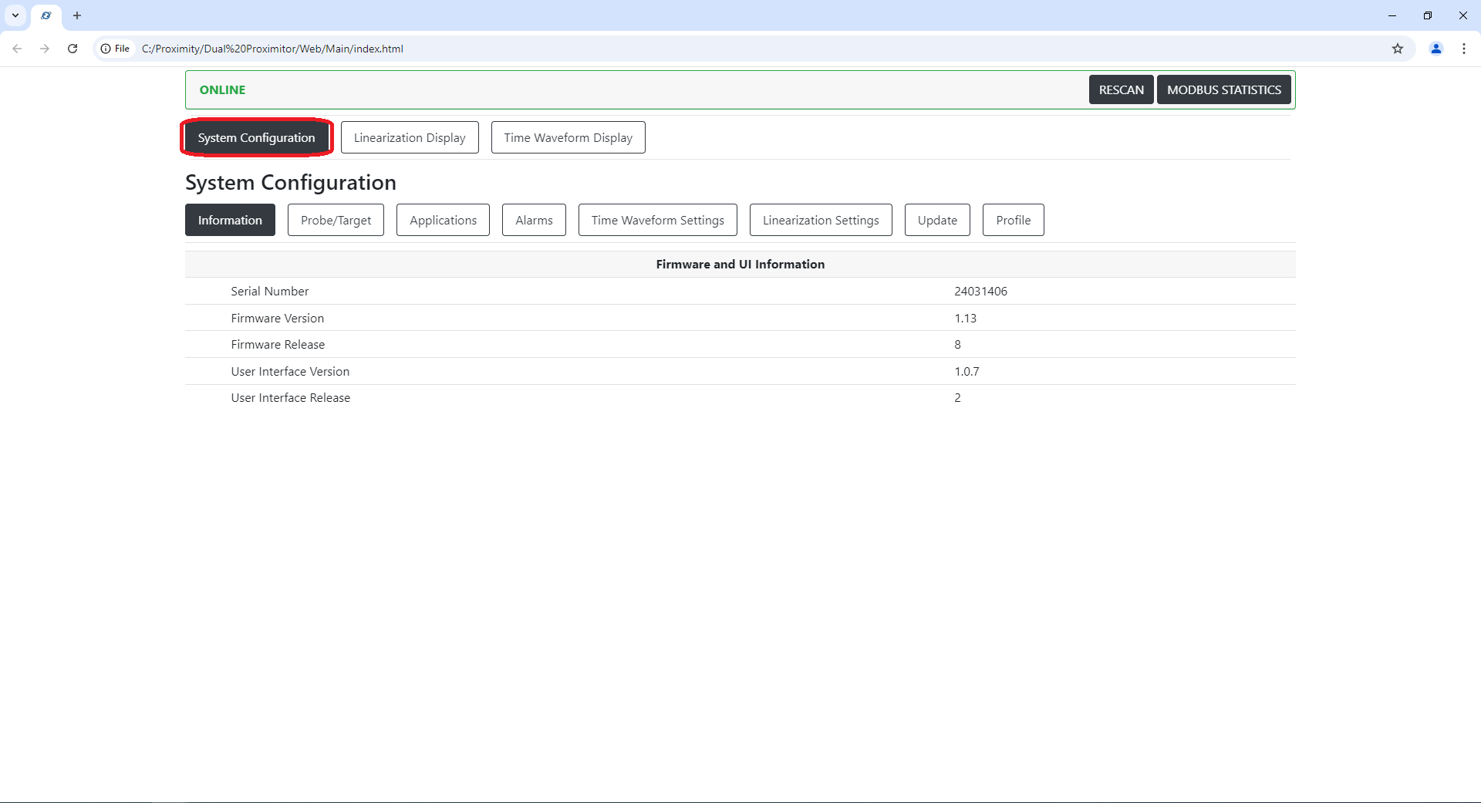Click the Firmware Version label
The width and height of the screenshot is (1481, 803).
278,318
